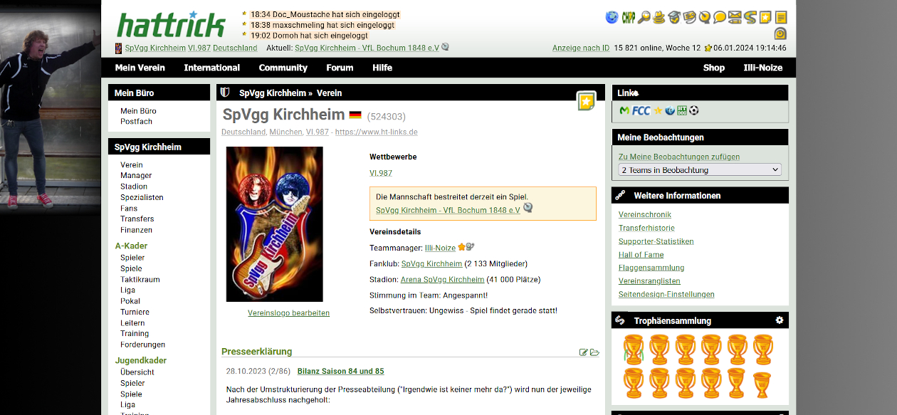
Task: Open the speech bubble chat icon
Action: pos(720,17)
